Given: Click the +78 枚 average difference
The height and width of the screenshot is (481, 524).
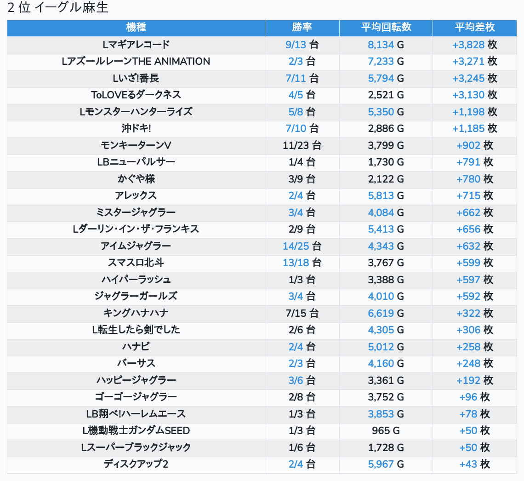Looking at the screenshot, I should 474,414.
